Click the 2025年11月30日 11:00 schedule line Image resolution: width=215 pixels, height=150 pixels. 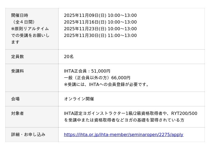100,36
